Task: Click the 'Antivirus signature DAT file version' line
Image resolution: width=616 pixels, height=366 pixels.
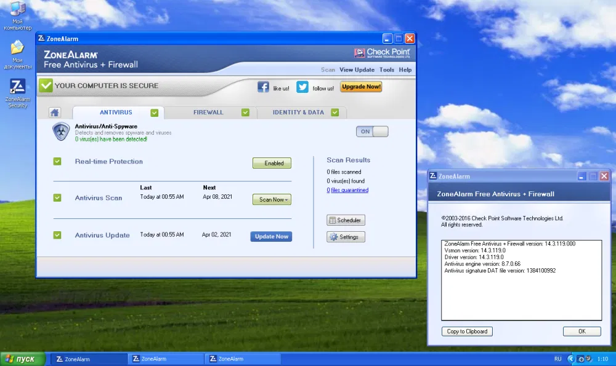Action: click(500, 271)
